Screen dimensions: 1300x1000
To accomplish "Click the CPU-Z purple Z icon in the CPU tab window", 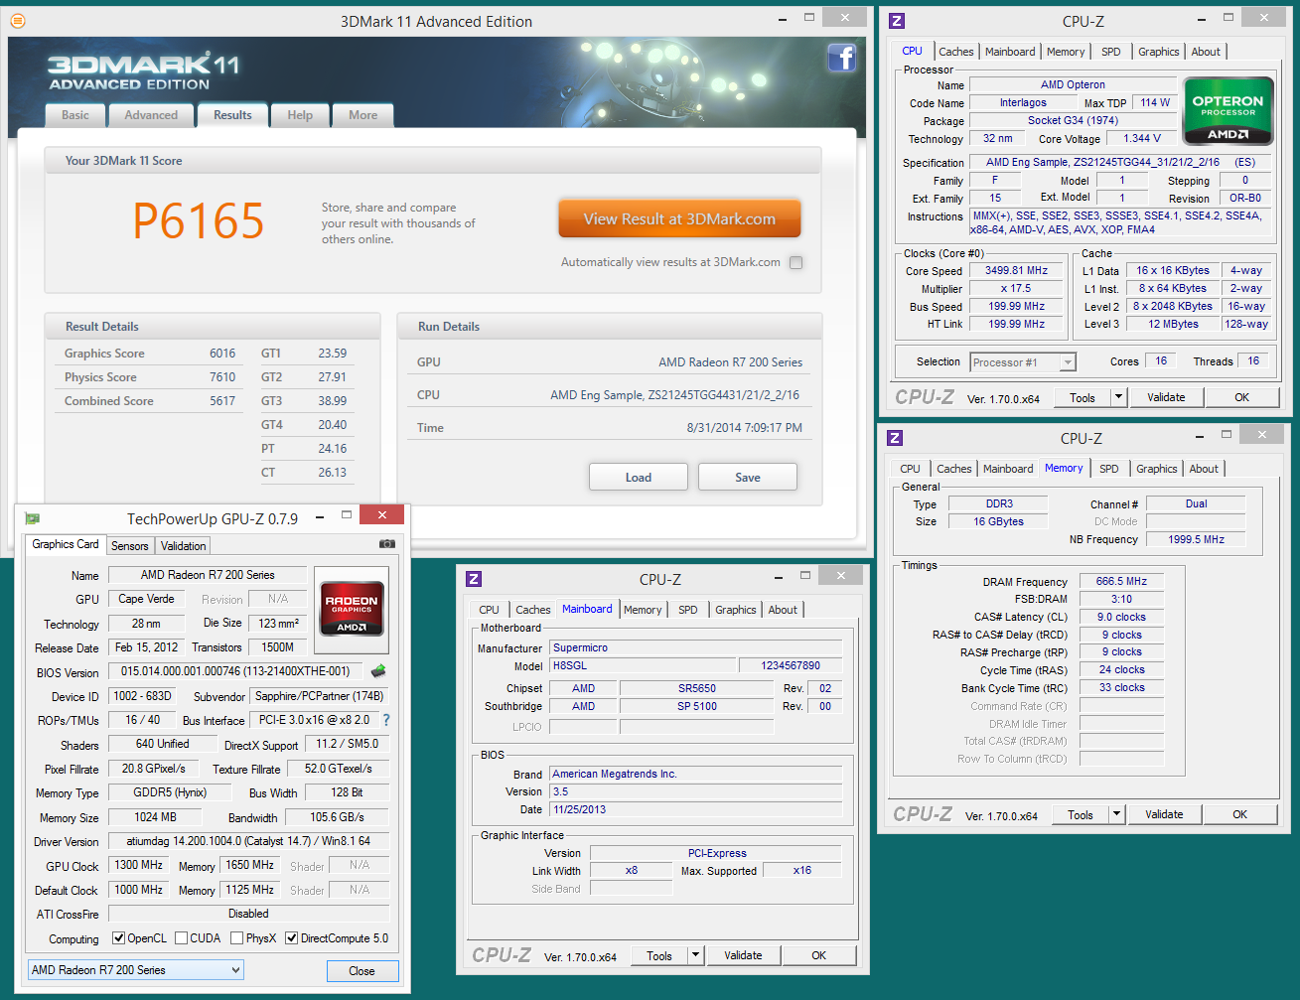I will [x=897, y=21].
